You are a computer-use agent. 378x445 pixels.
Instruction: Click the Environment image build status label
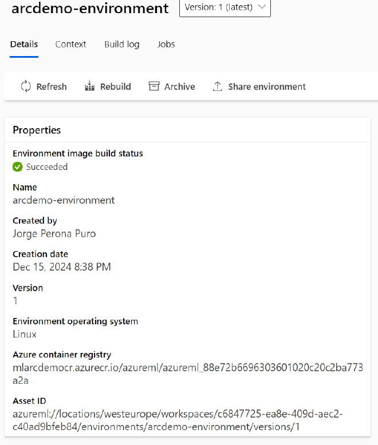77,153
